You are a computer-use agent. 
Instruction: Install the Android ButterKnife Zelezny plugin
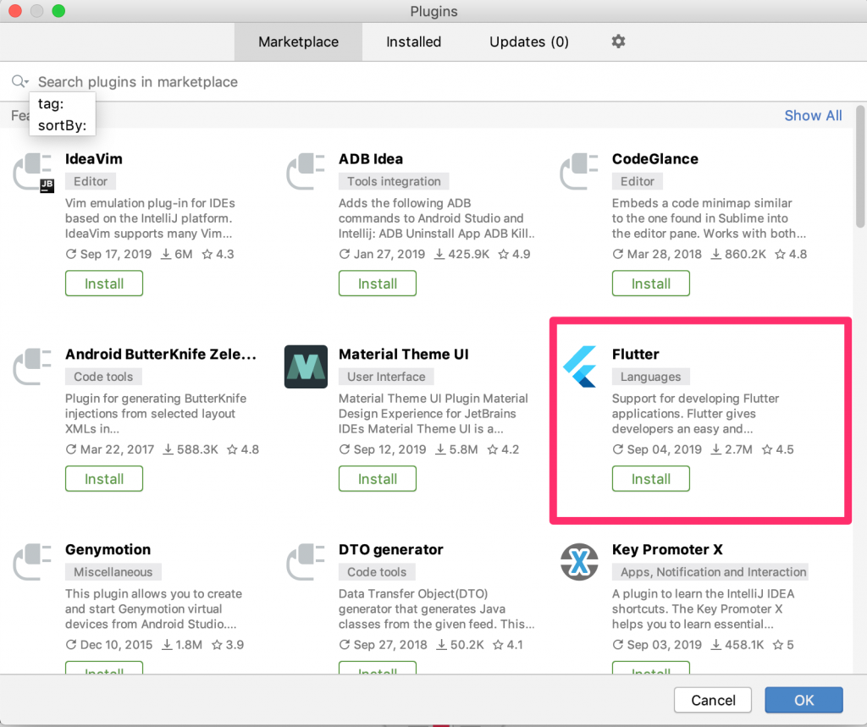click(x=104, y=479)
